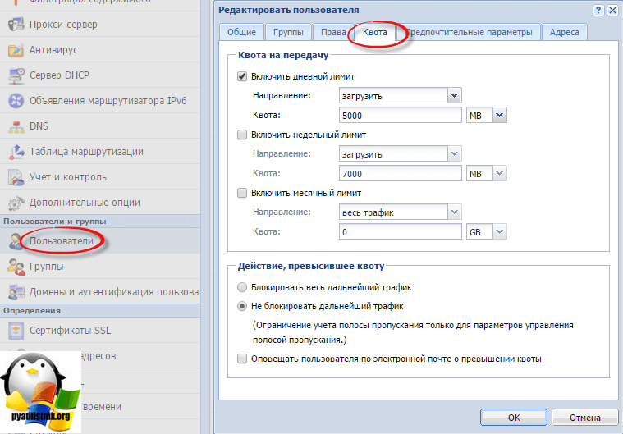Switch to Квота tab

374,32
